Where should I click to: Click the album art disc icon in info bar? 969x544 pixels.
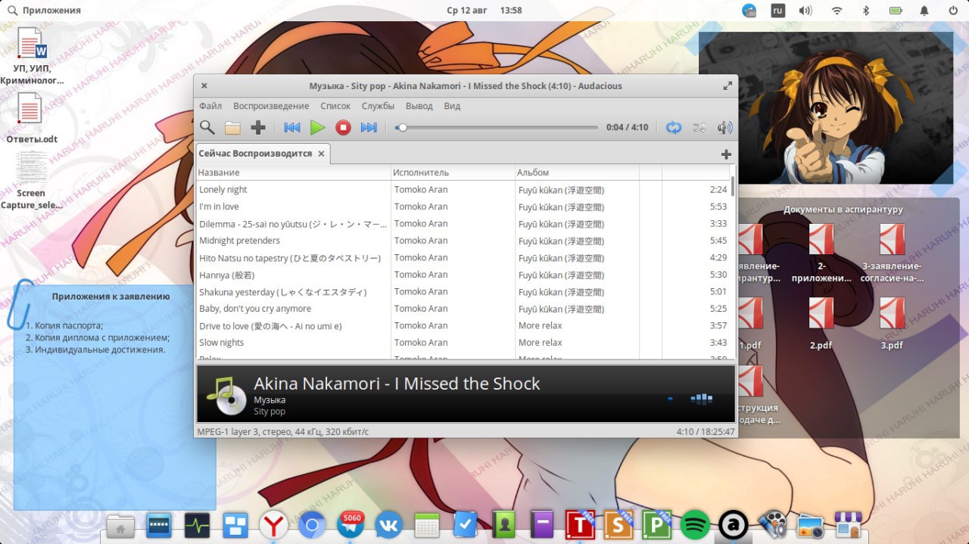[x=226, y=395]
